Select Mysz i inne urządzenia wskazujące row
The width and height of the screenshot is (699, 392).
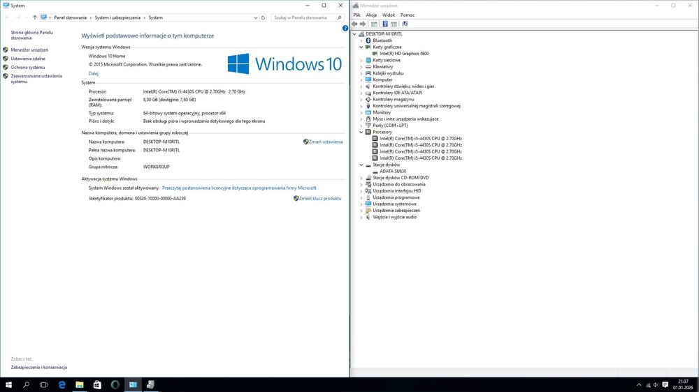click(405, 119)
